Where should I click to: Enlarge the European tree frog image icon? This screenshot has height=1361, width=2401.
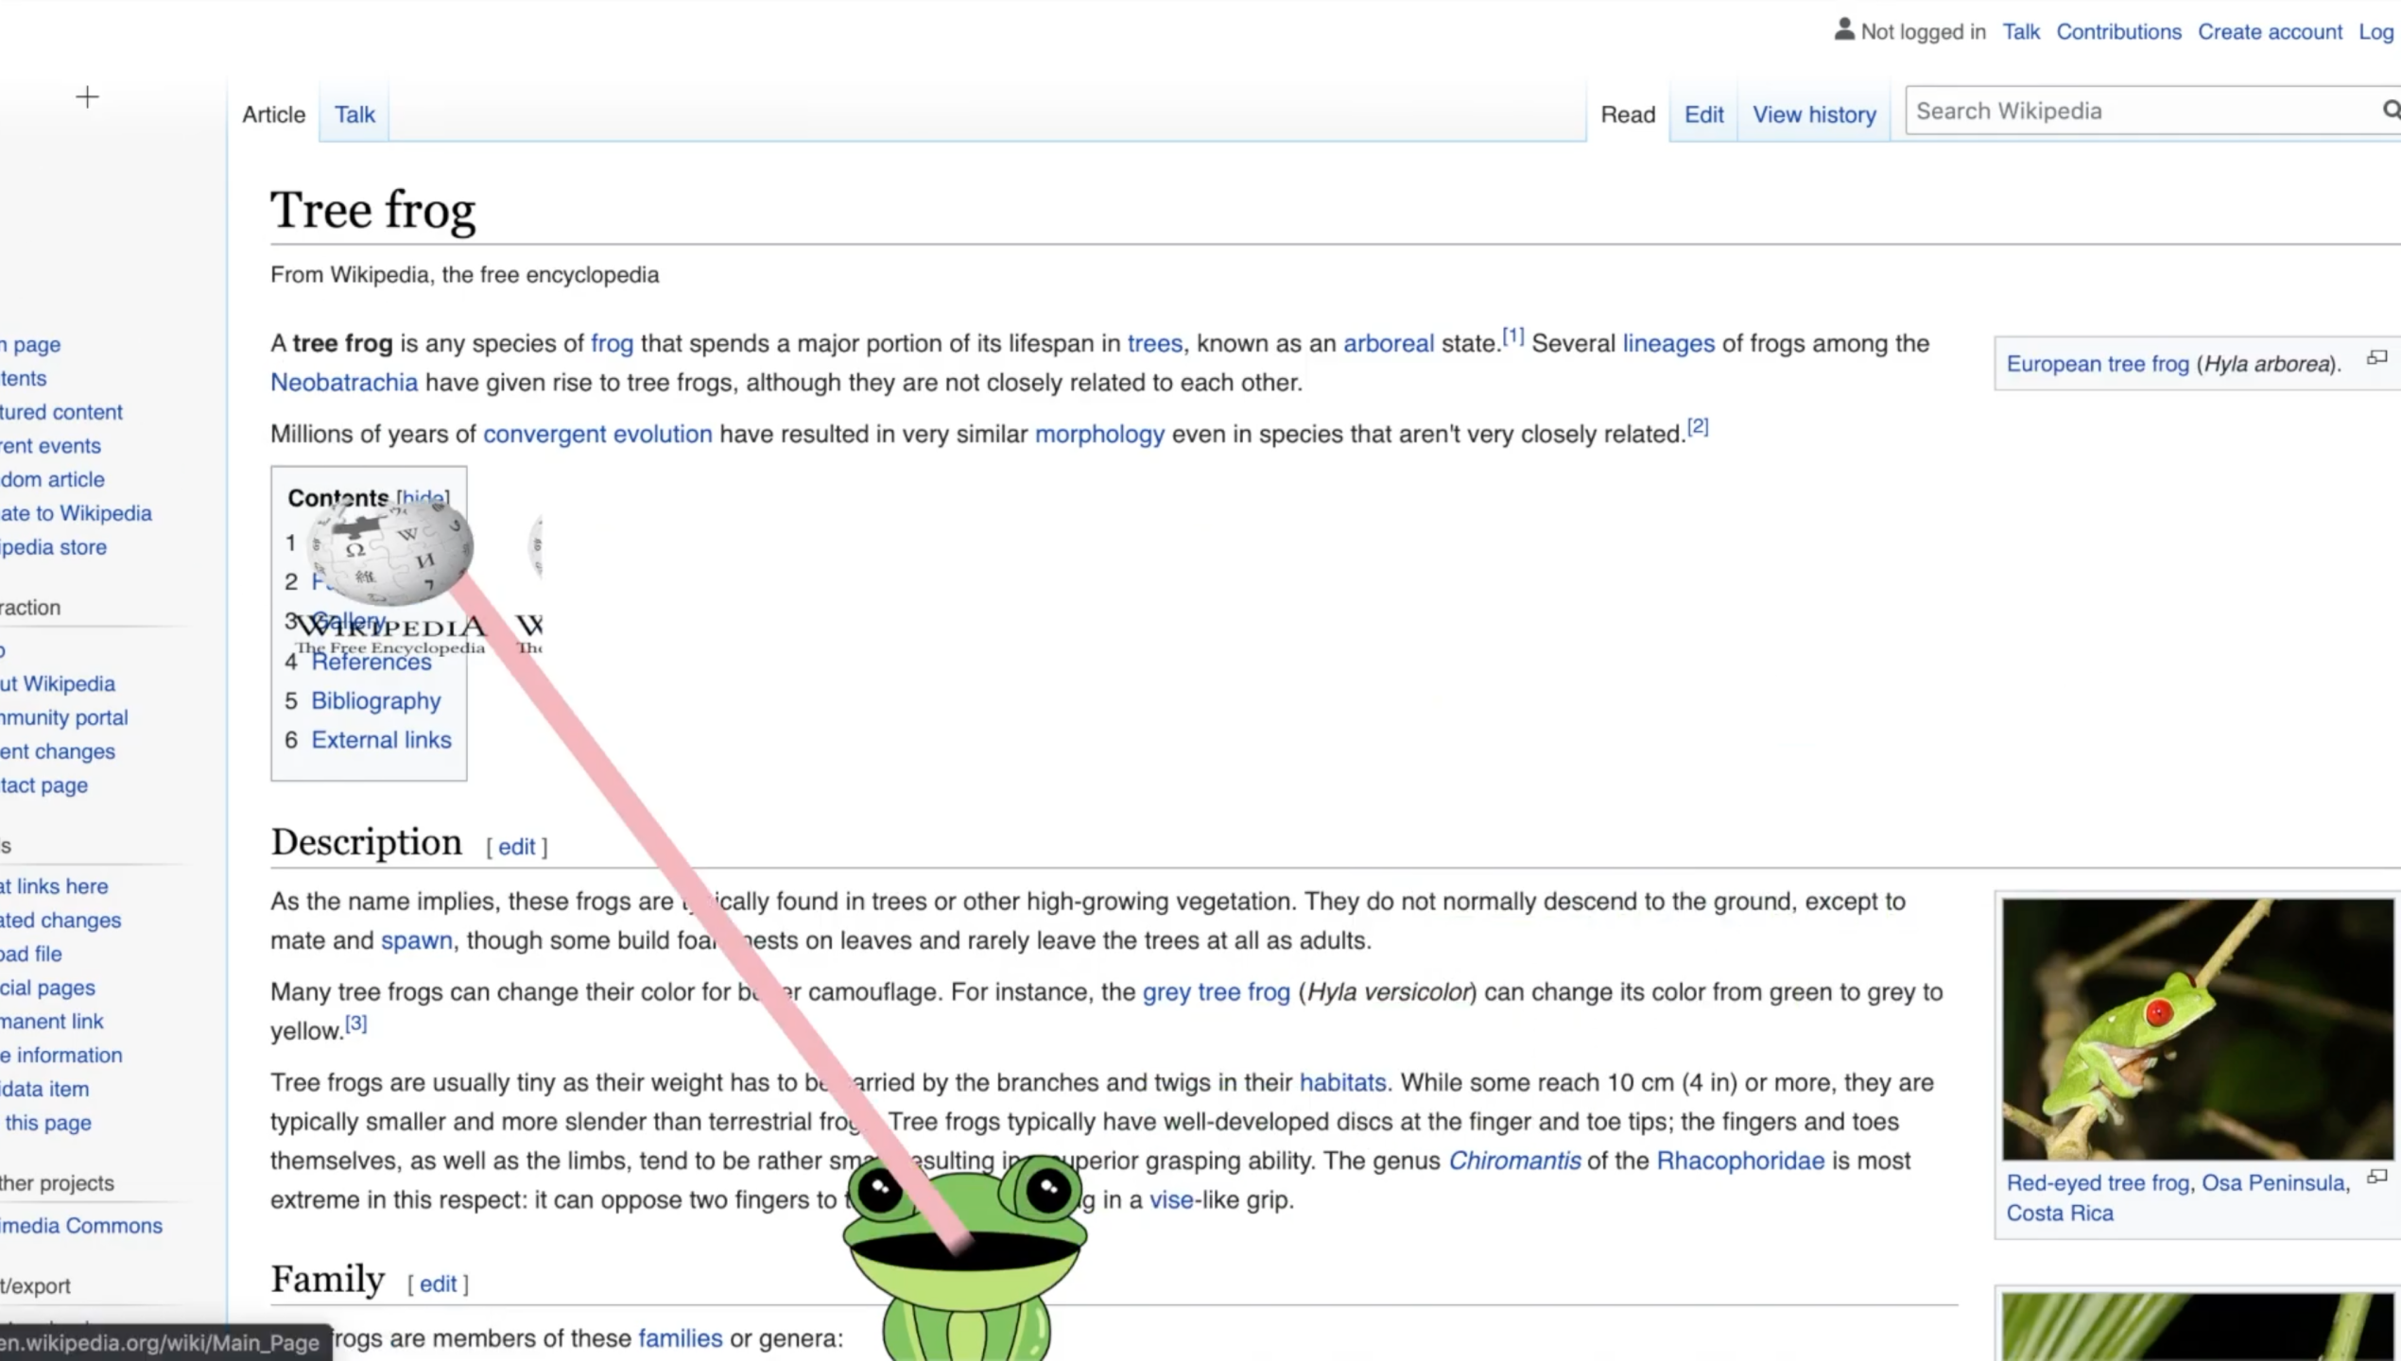(2376, 358)
